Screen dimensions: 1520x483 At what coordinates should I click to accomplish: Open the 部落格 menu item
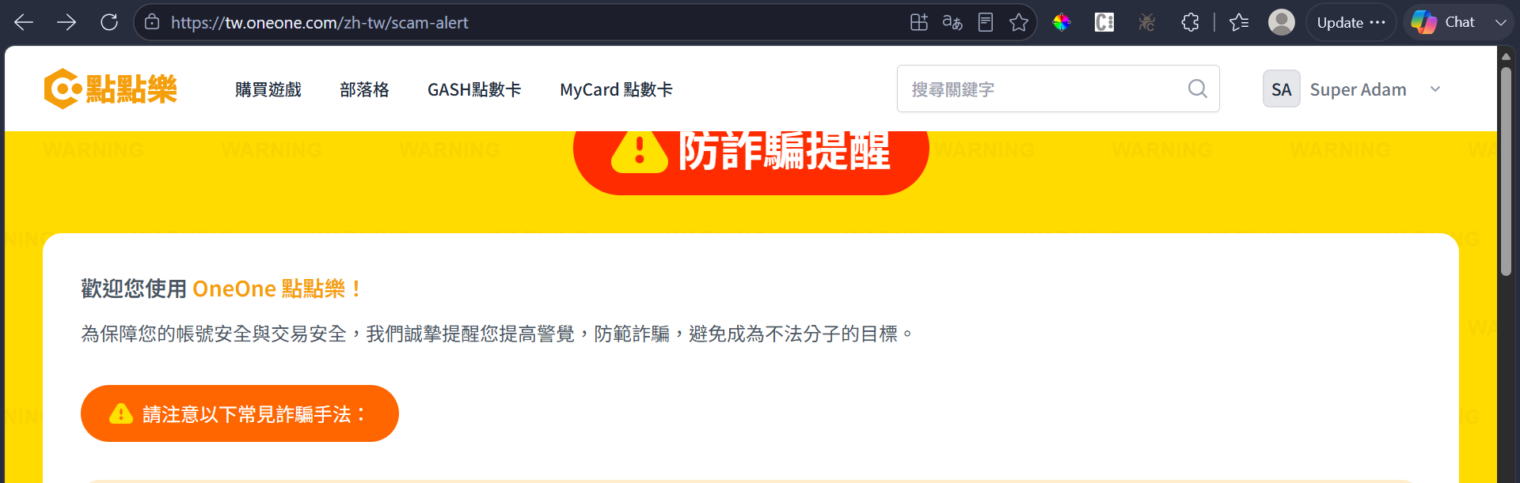(364, 89)
